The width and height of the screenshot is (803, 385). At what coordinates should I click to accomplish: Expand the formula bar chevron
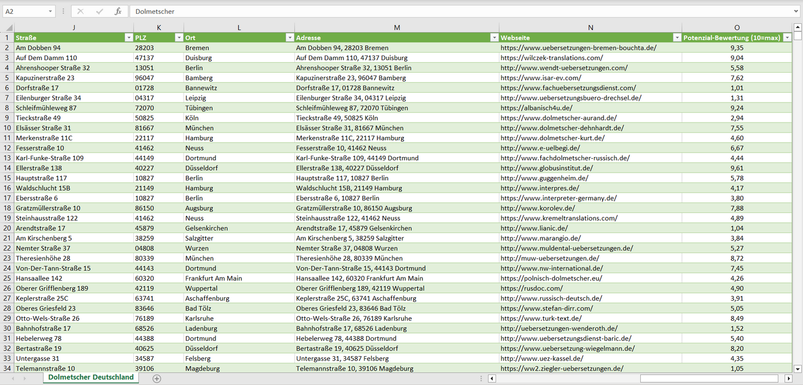pyautogui.click(x=797, y=11)
